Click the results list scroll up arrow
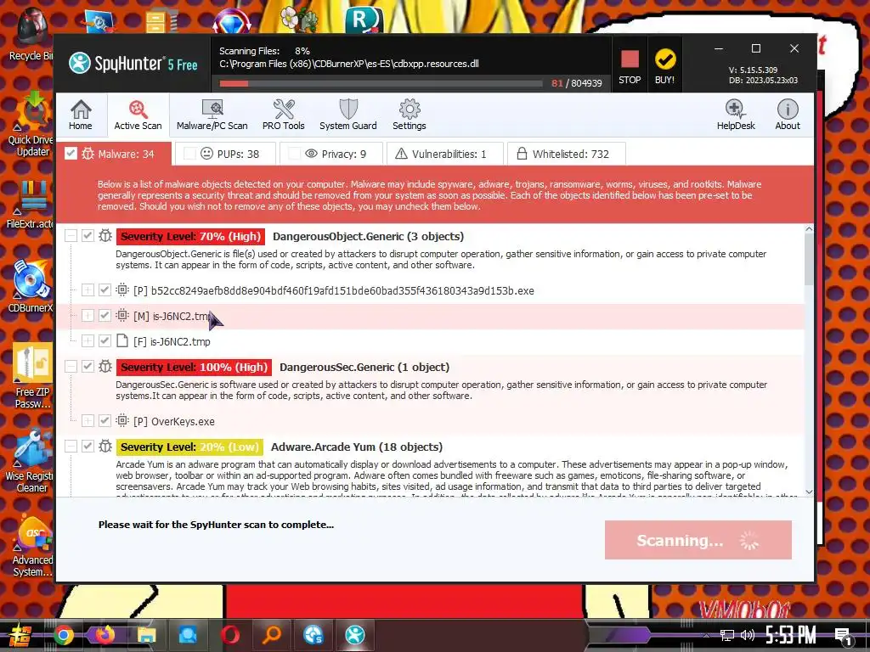 pyautogui.click(x=809, y=228)
